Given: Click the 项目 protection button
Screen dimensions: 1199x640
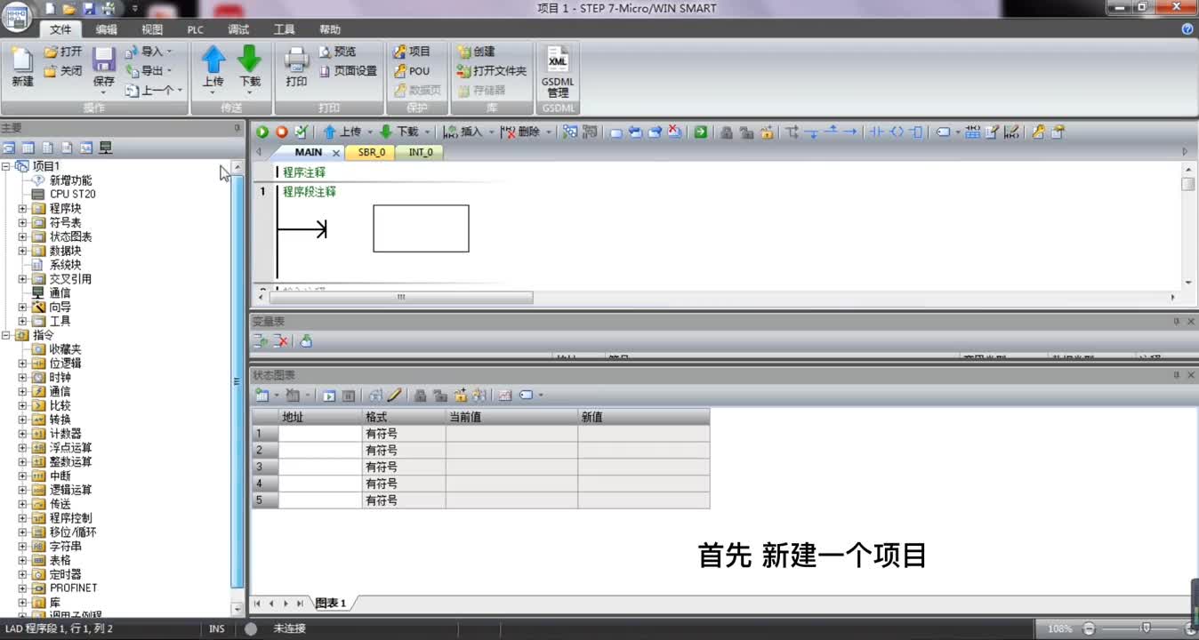Looking at the screenshot, I should pyautogui.click(x=412, y=52).
